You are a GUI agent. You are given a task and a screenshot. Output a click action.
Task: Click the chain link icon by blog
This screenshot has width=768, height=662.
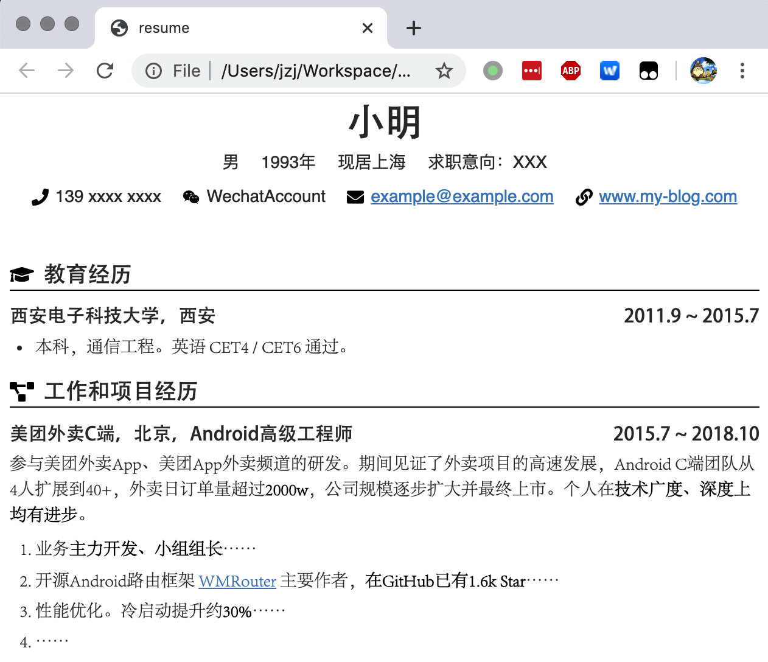(x=584, y=197)
